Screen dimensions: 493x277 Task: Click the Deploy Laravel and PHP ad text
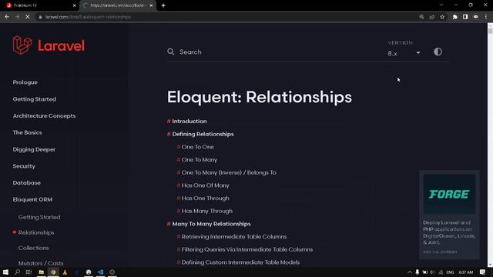[449, 232]
